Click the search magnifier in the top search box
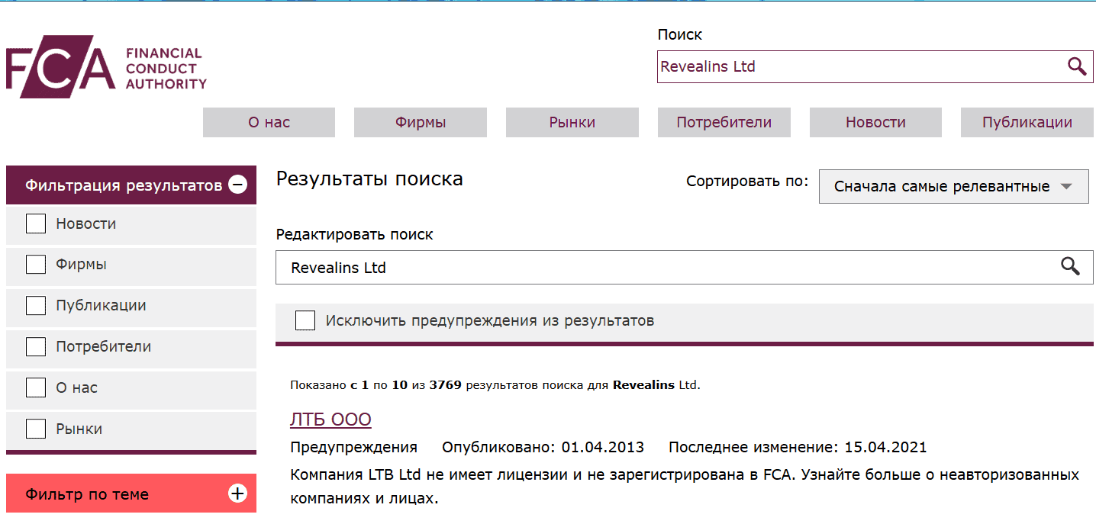1096x524 pixels. click(x=1077, y=66)
